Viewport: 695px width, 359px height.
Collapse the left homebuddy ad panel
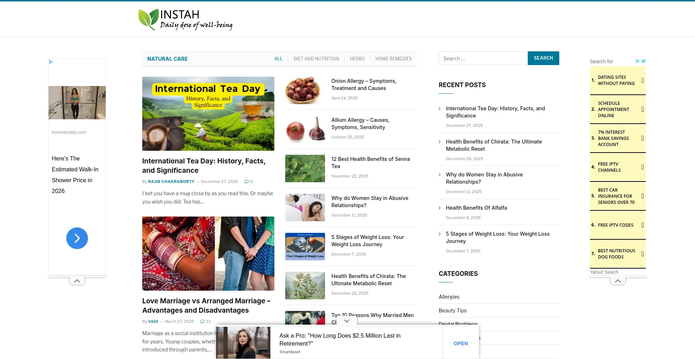(x=77, y=281)
